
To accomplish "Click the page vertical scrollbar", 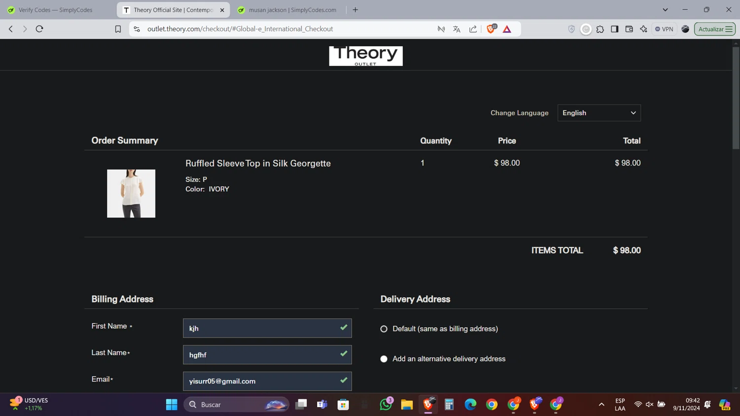I will tap(736, 99).
